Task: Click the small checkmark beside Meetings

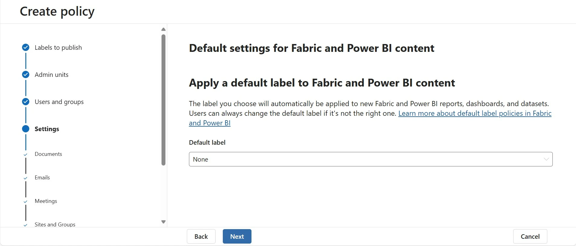Action: click(x=25, y=201)
